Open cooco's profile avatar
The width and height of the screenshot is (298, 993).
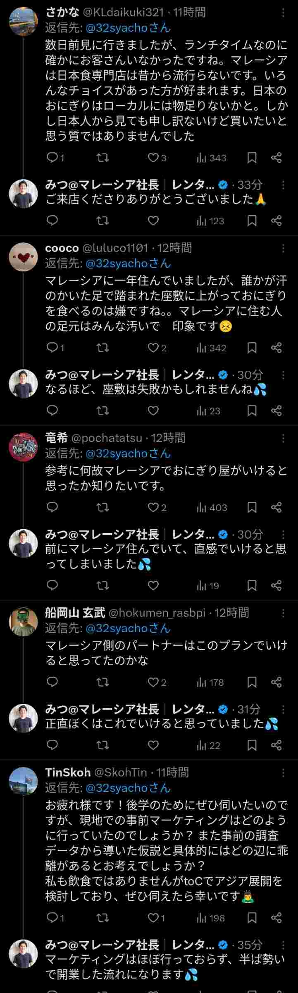point(23,257)
